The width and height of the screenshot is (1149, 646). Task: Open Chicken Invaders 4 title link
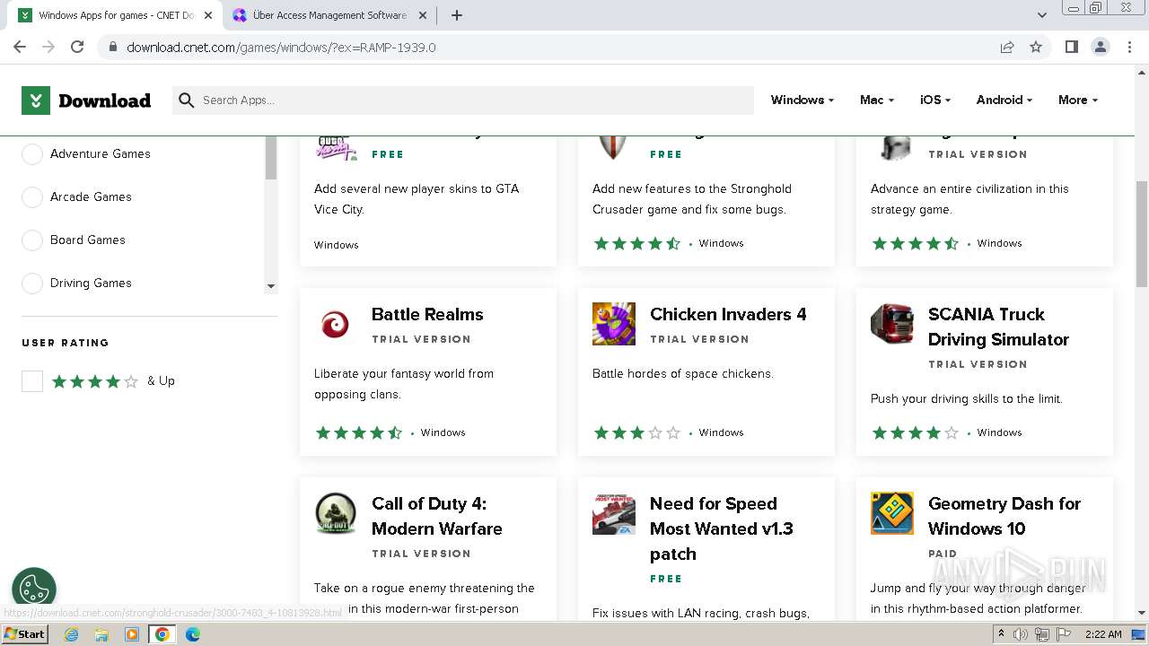click(728, 315)
